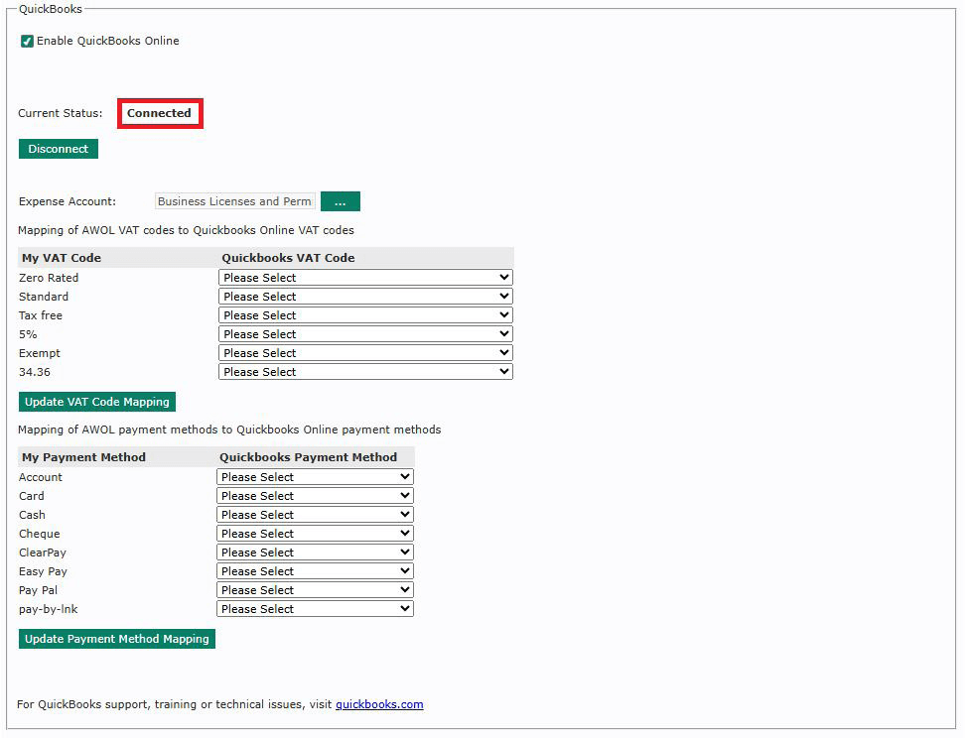Click the Quickbooks VAT Code header
This screenshot has height=738, width=967.
click(289, 258)
